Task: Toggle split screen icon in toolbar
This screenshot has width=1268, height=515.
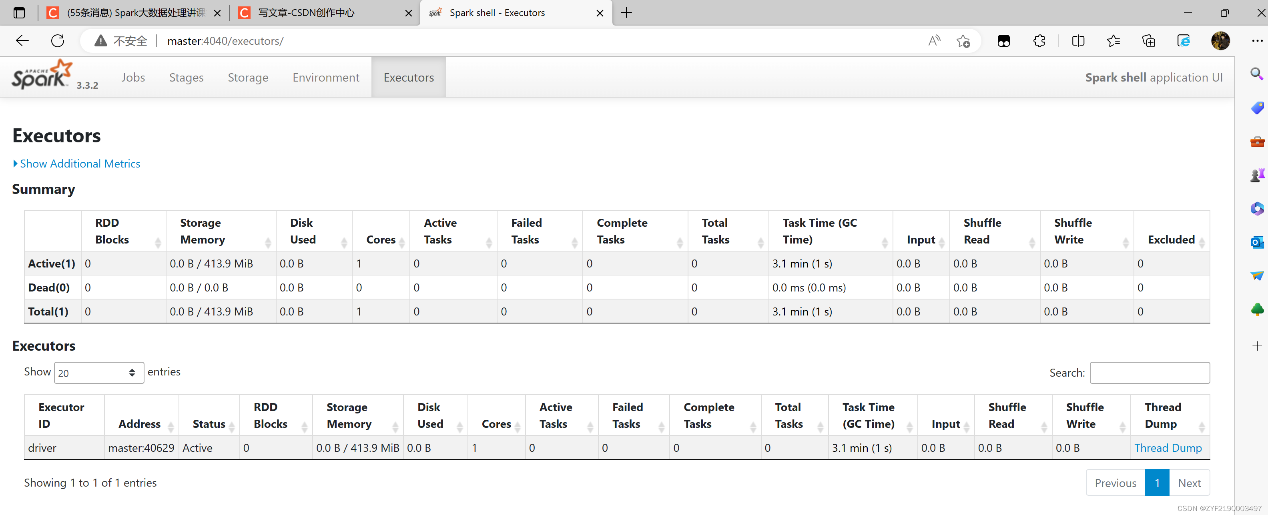Action: click(x=1078, y=41)
